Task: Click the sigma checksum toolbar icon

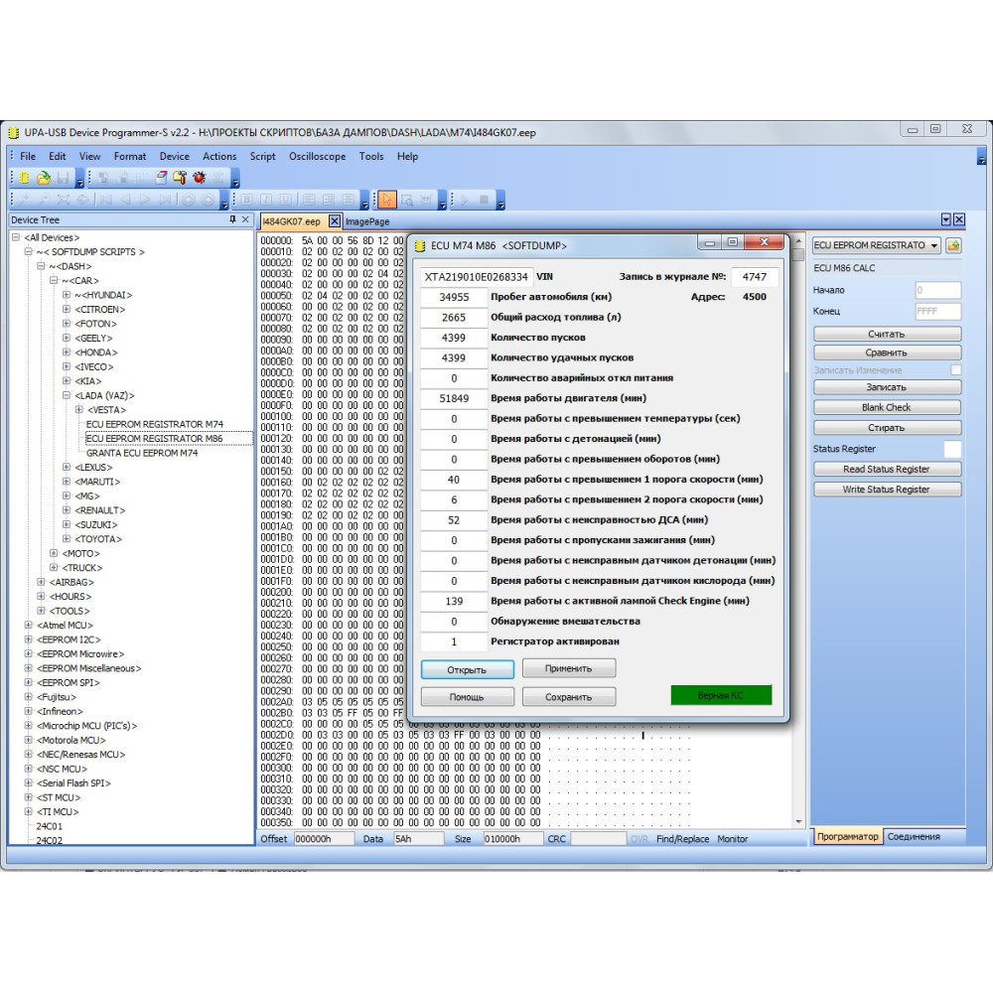Action: [x=219, y=178]
